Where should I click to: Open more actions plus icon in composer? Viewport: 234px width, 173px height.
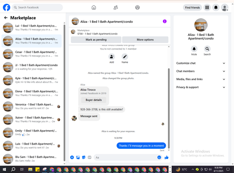click(x=72, y=157)
